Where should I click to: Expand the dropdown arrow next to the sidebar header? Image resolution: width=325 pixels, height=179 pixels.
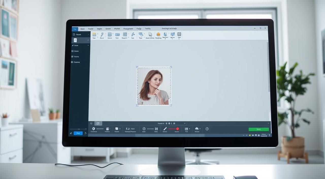pos(88,34)
